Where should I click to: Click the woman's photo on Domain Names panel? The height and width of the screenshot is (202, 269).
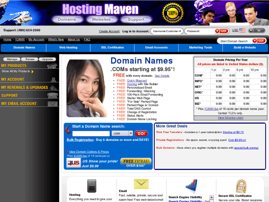point(87,88)
